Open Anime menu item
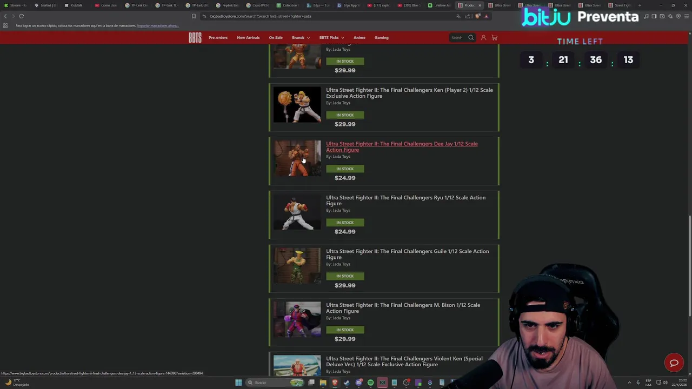This screenshot has height=389, width=692. 360,38
